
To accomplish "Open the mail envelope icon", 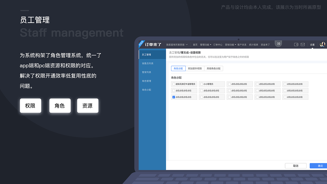I will click(x=303, y=44).
